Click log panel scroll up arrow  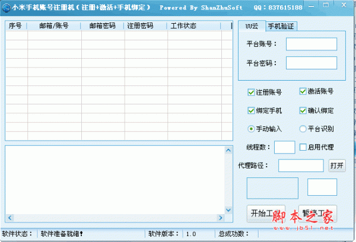pos(228,150)
